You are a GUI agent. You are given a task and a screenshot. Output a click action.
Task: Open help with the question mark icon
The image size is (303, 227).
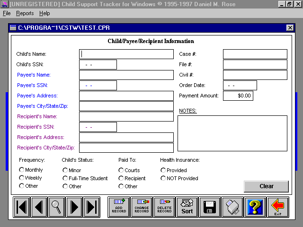click(x=255, y=207)
